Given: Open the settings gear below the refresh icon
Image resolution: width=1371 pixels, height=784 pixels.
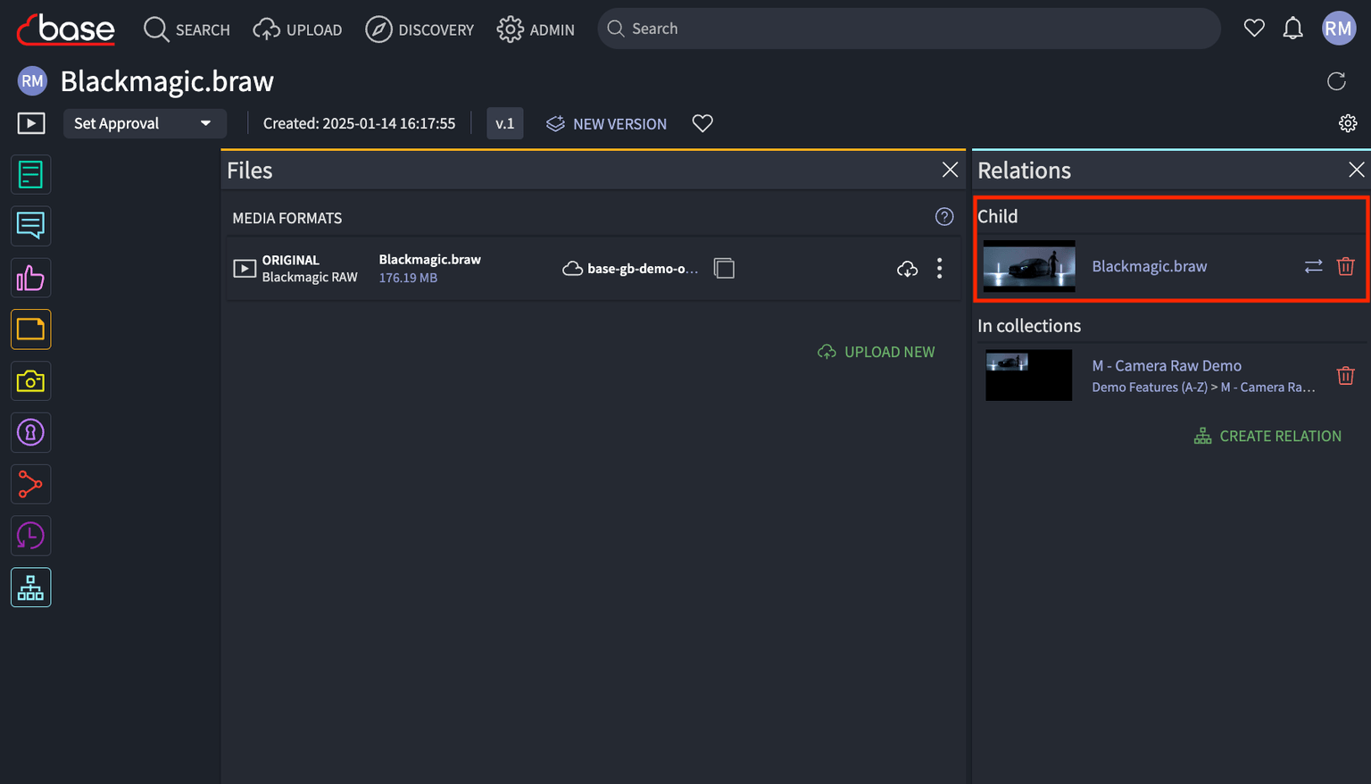Looking at the screenshot, I should click(x=1348, y=123).
